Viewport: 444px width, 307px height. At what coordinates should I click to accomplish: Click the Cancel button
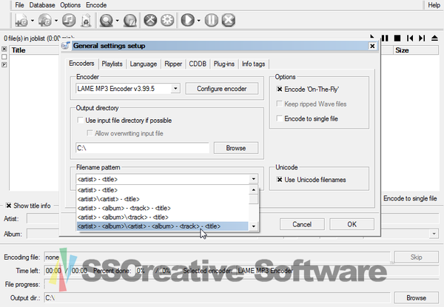pos(302,224)
